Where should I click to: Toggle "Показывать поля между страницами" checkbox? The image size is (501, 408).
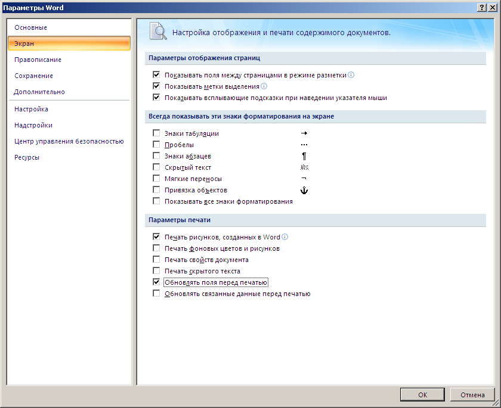[x=156, y=74]
